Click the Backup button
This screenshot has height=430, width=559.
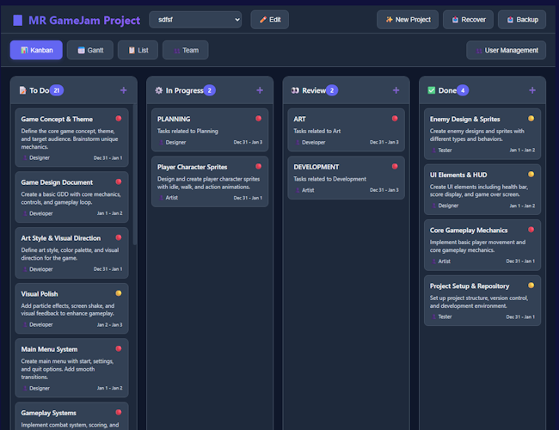pos(522,20)
